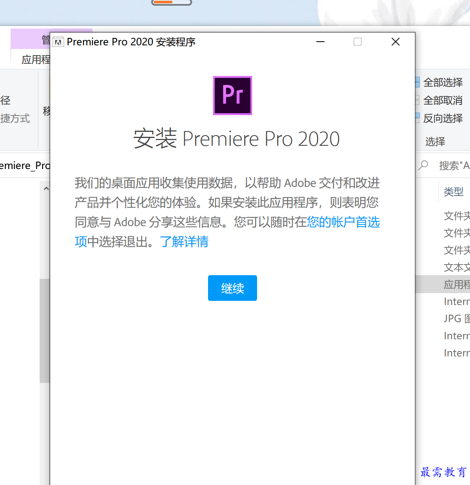Click the blue 继续 button

click(x=232, y=288)
